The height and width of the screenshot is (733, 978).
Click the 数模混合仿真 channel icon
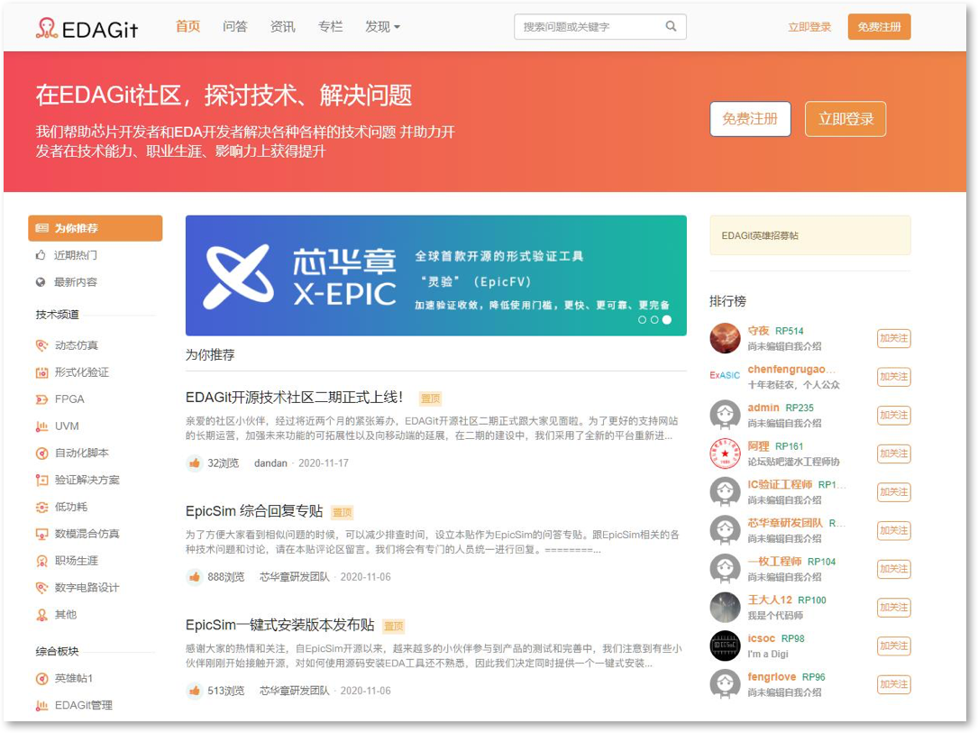click(41, 534)
